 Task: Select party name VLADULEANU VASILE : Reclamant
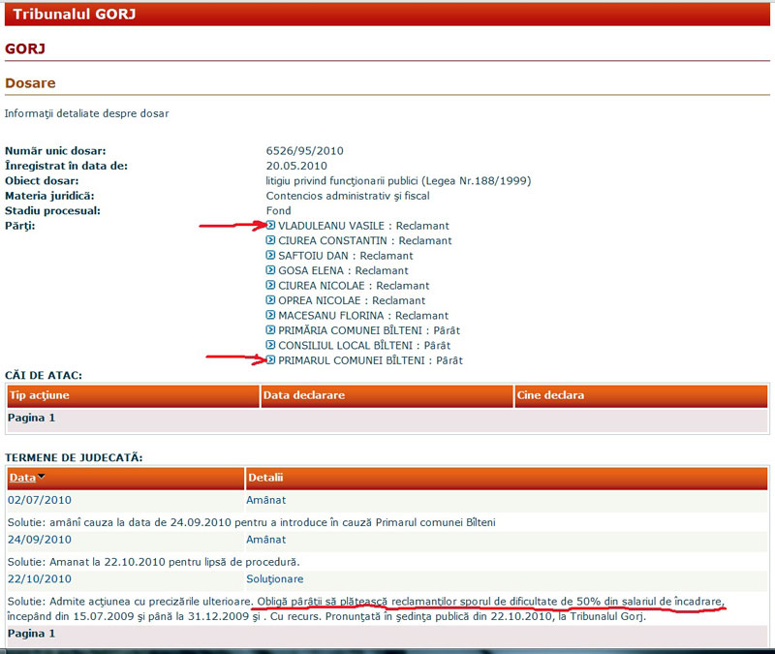[363, 226]
